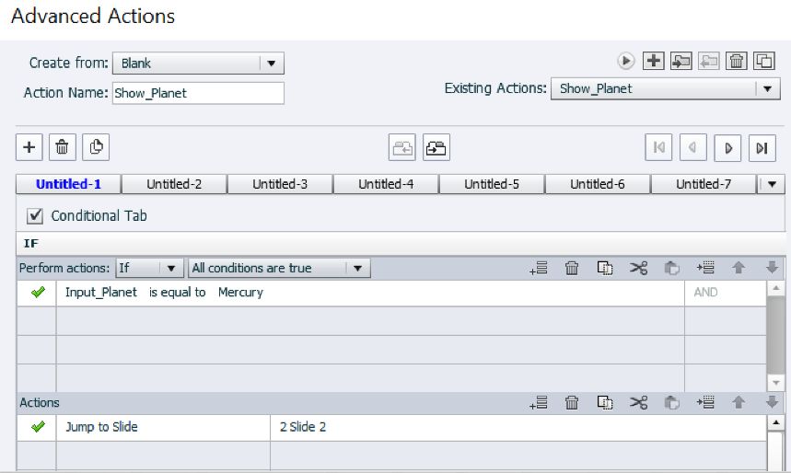Uncheck the Conditional Tab checkbox

36,215
